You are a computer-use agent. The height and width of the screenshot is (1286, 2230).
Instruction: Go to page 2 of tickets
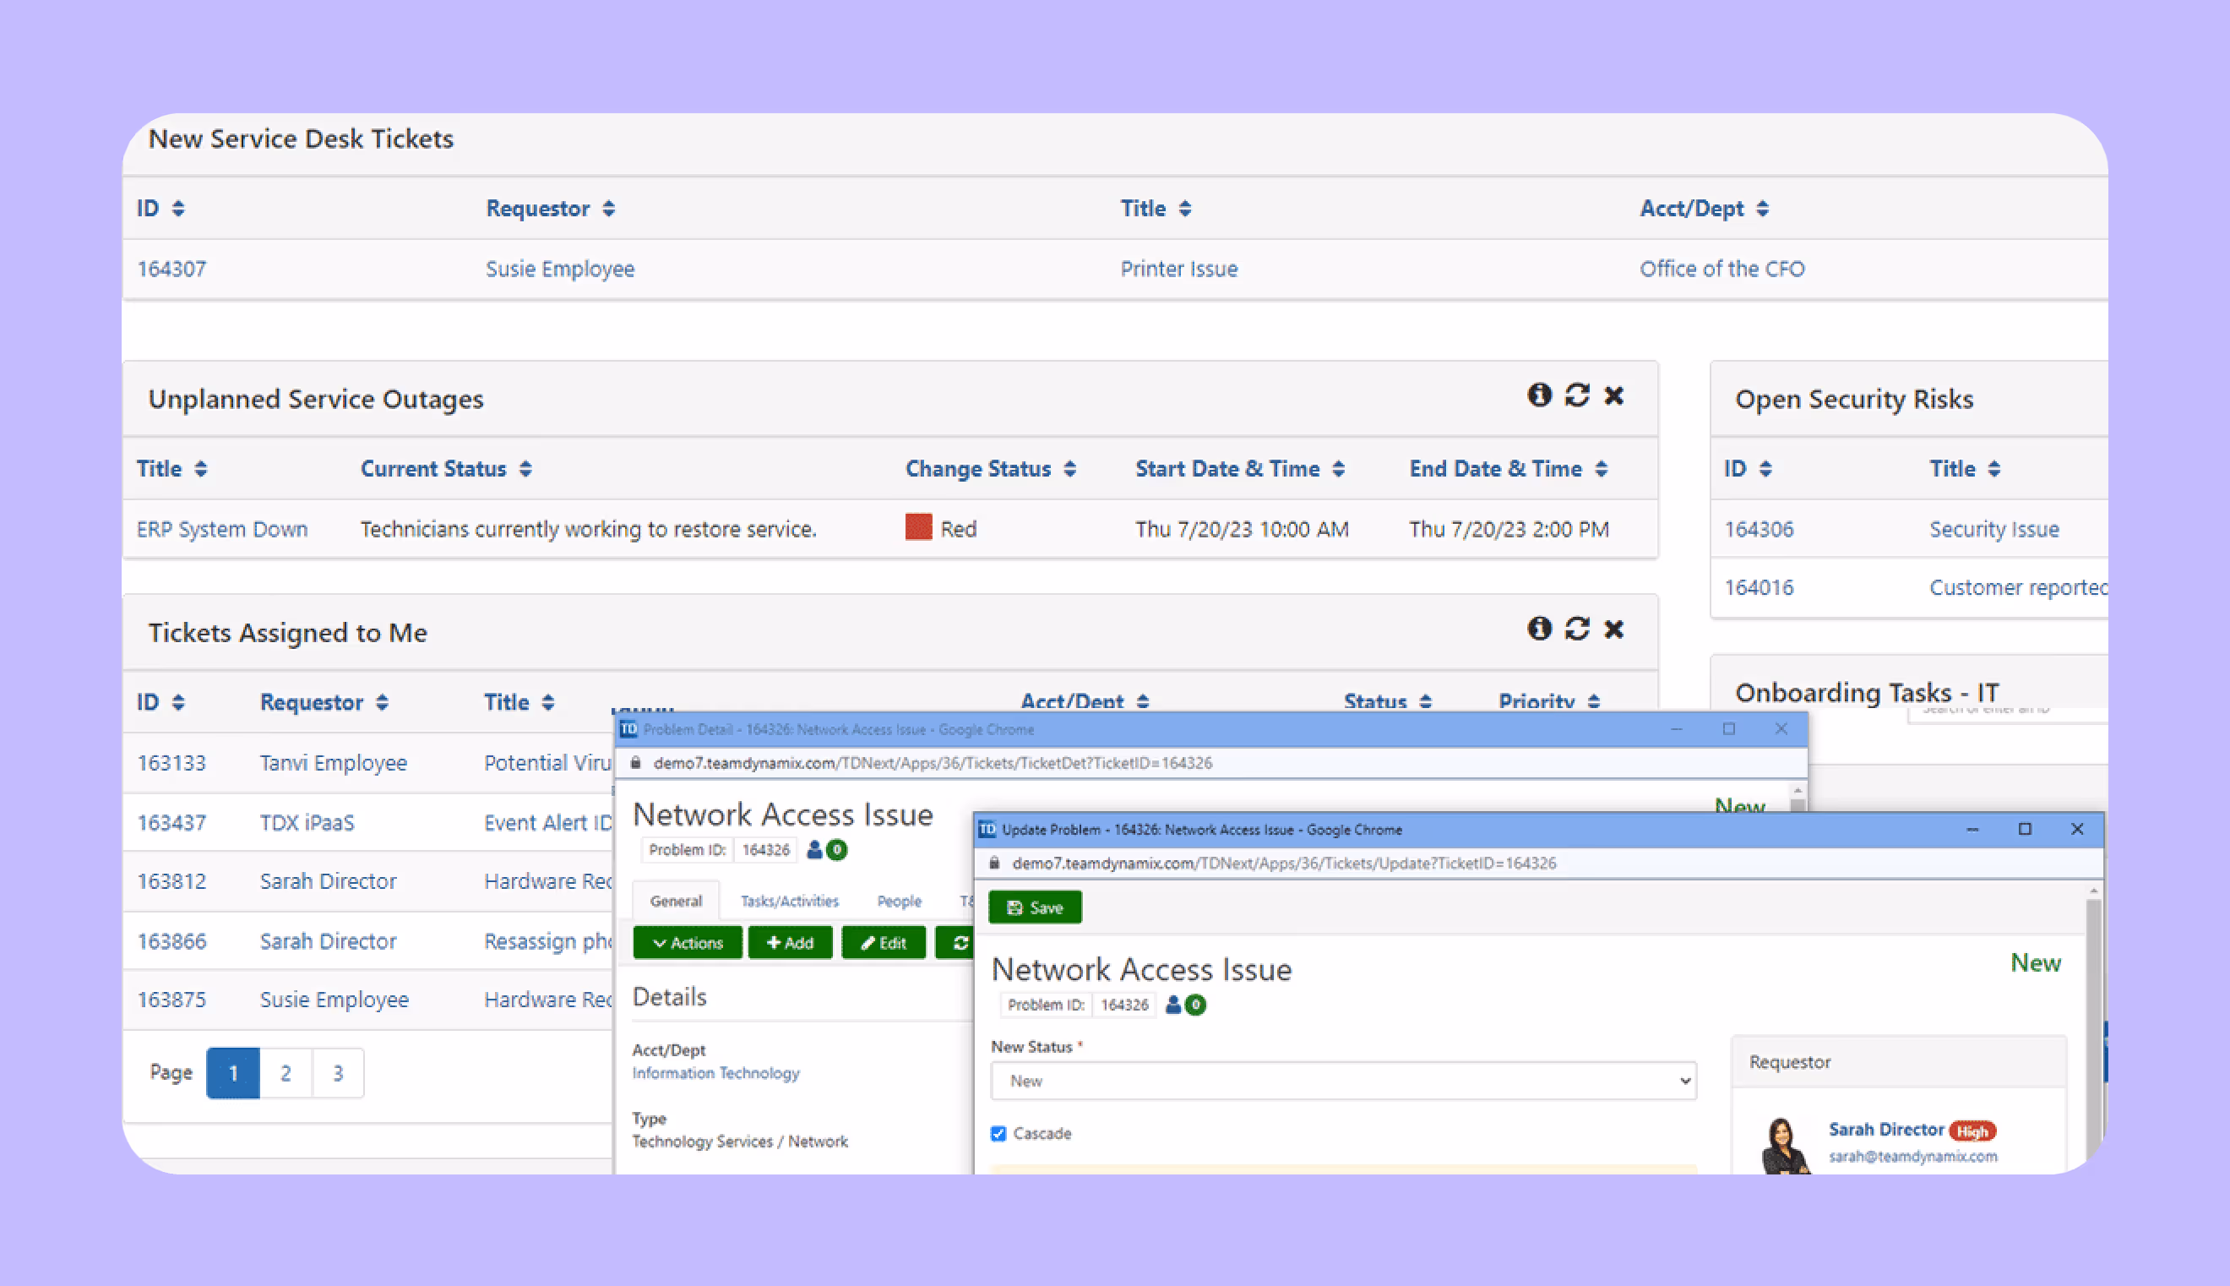(286, 1073)
